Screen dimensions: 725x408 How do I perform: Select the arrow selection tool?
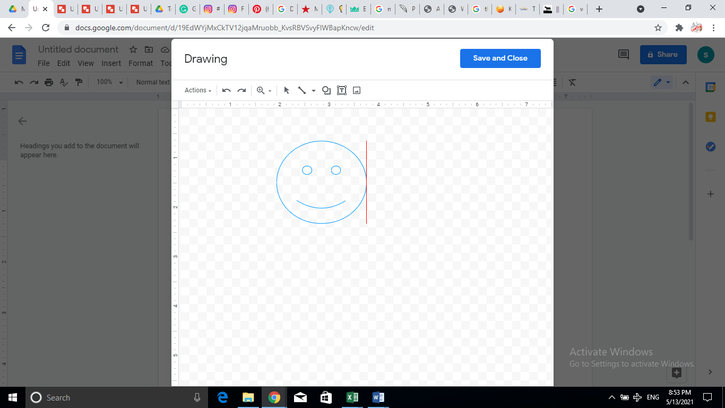[x=287, y=90]
